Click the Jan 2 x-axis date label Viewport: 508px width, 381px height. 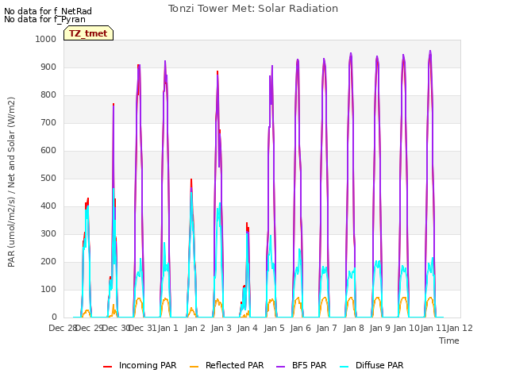[195, 328]
